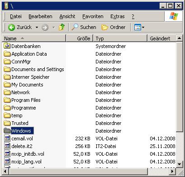This screenshot has height=177, width=185.
Task: Select the Program Files name text
Action: click(x=26, y=100)
